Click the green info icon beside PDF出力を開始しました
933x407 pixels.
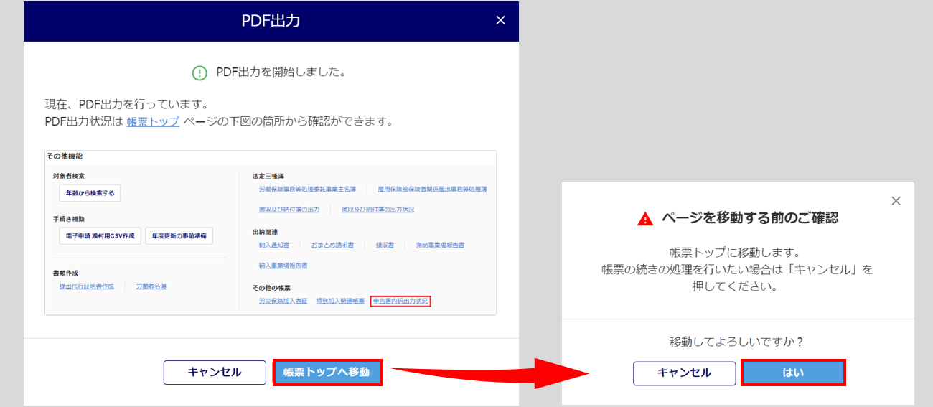tap(200, 72)
